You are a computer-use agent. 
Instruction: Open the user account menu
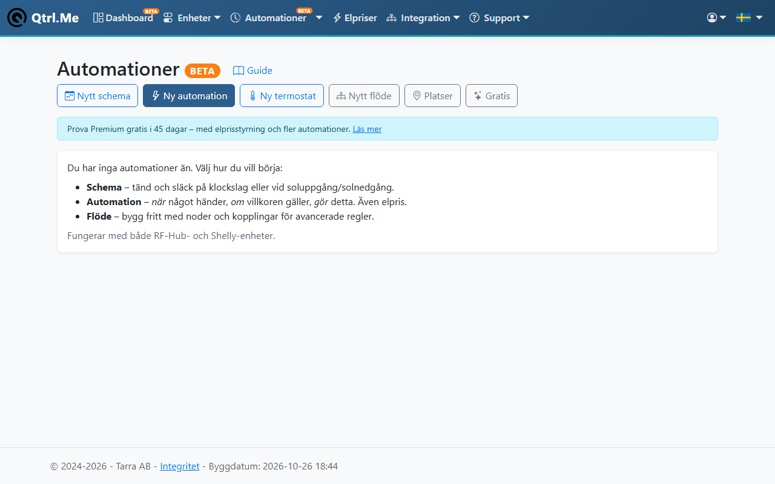click(x=716, y=18)
